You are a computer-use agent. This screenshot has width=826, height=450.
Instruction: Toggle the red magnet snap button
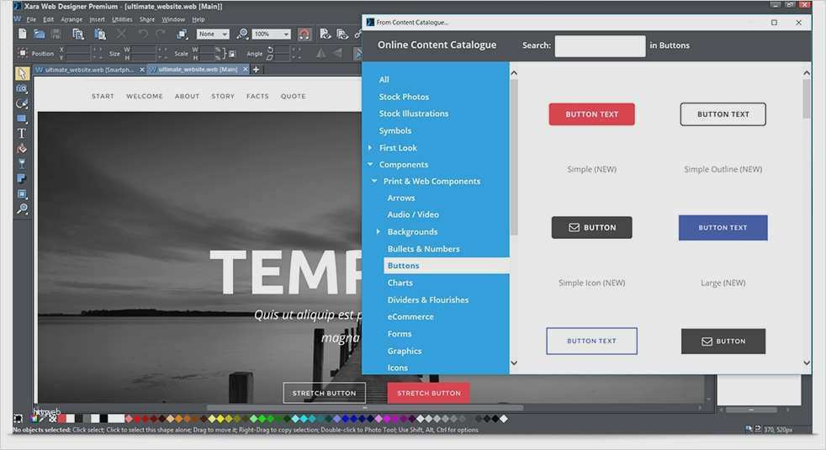click(x=304, y=34)
